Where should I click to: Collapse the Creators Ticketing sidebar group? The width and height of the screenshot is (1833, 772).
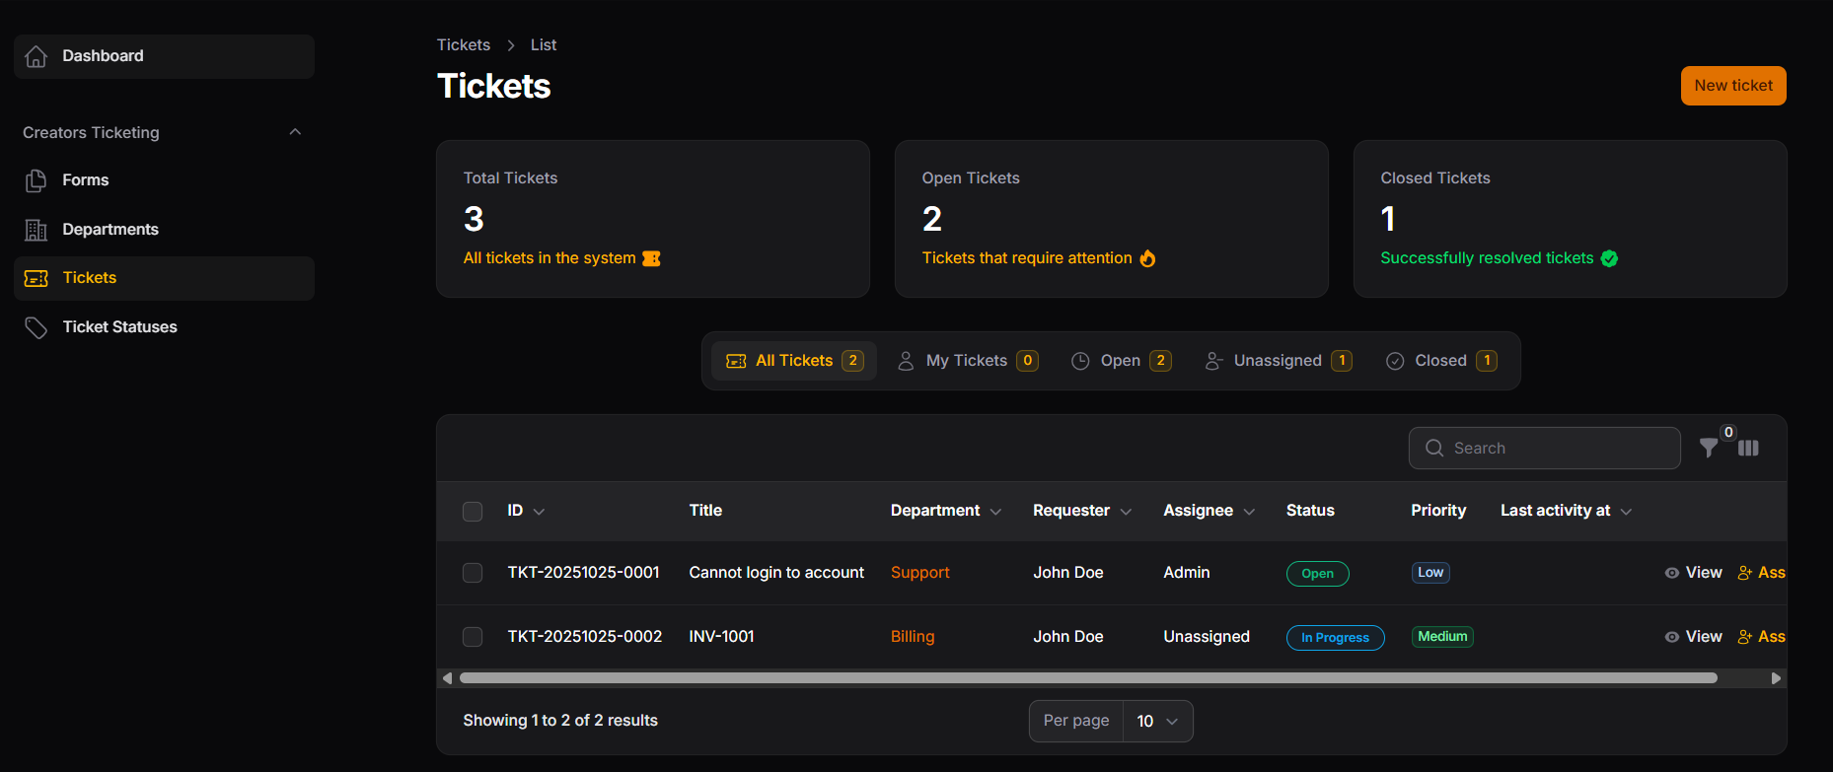coord(295,132)
